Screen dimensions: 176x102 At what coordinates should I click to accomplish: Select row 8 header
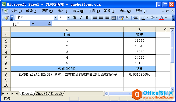pos(6,74)
